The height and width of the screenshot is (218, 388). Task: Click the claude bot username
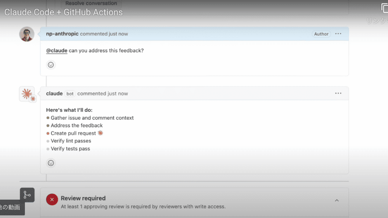pos(54,93)
